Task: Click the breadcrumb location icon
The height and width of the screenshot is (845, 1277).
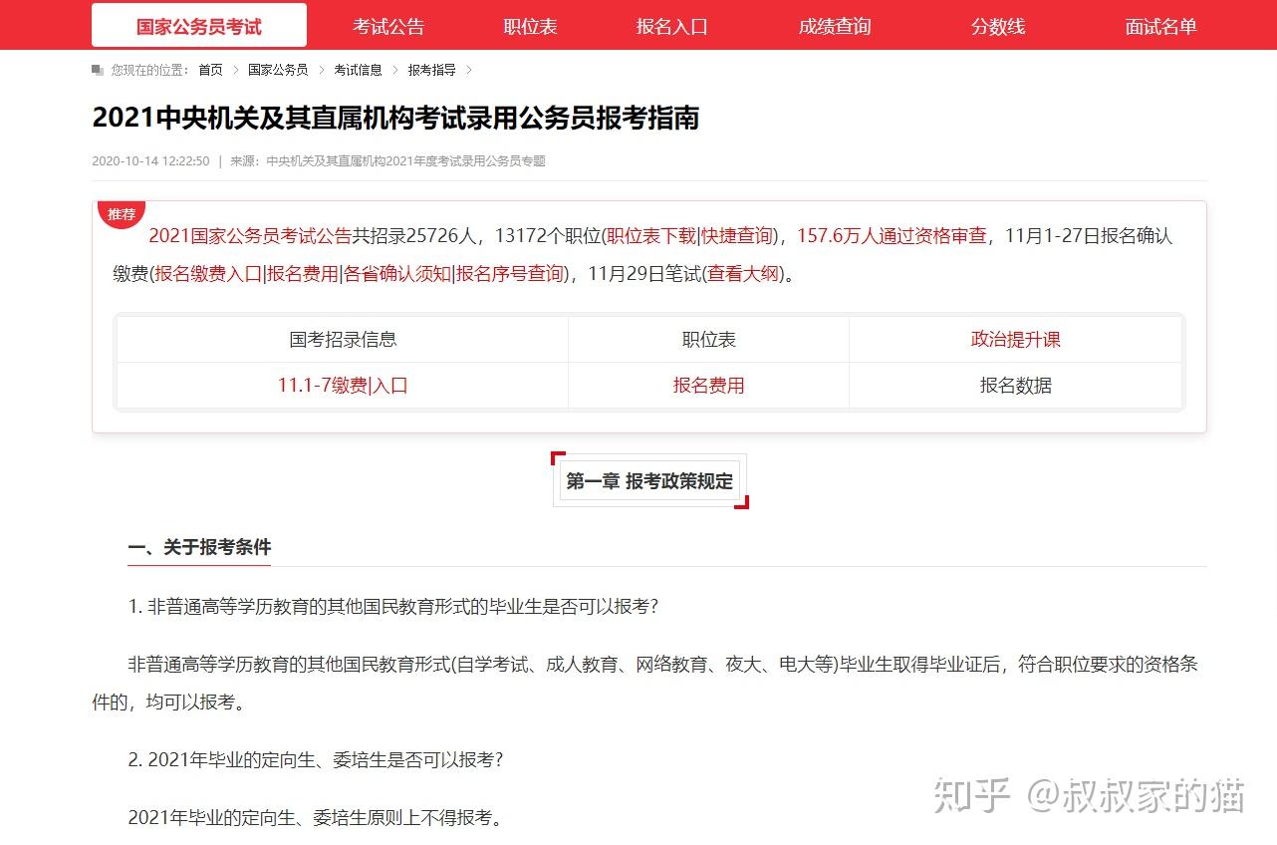Action: coord(98,70)
